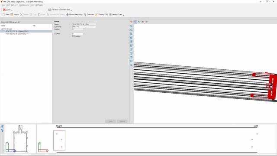Open the Settings menu
This screenshot has width=277, height=156.
39,5
